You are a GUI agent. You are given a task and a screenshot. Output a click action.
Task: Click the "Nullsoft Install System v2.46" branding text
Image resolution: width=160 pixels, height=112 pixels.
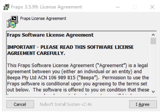coord(66,104)
